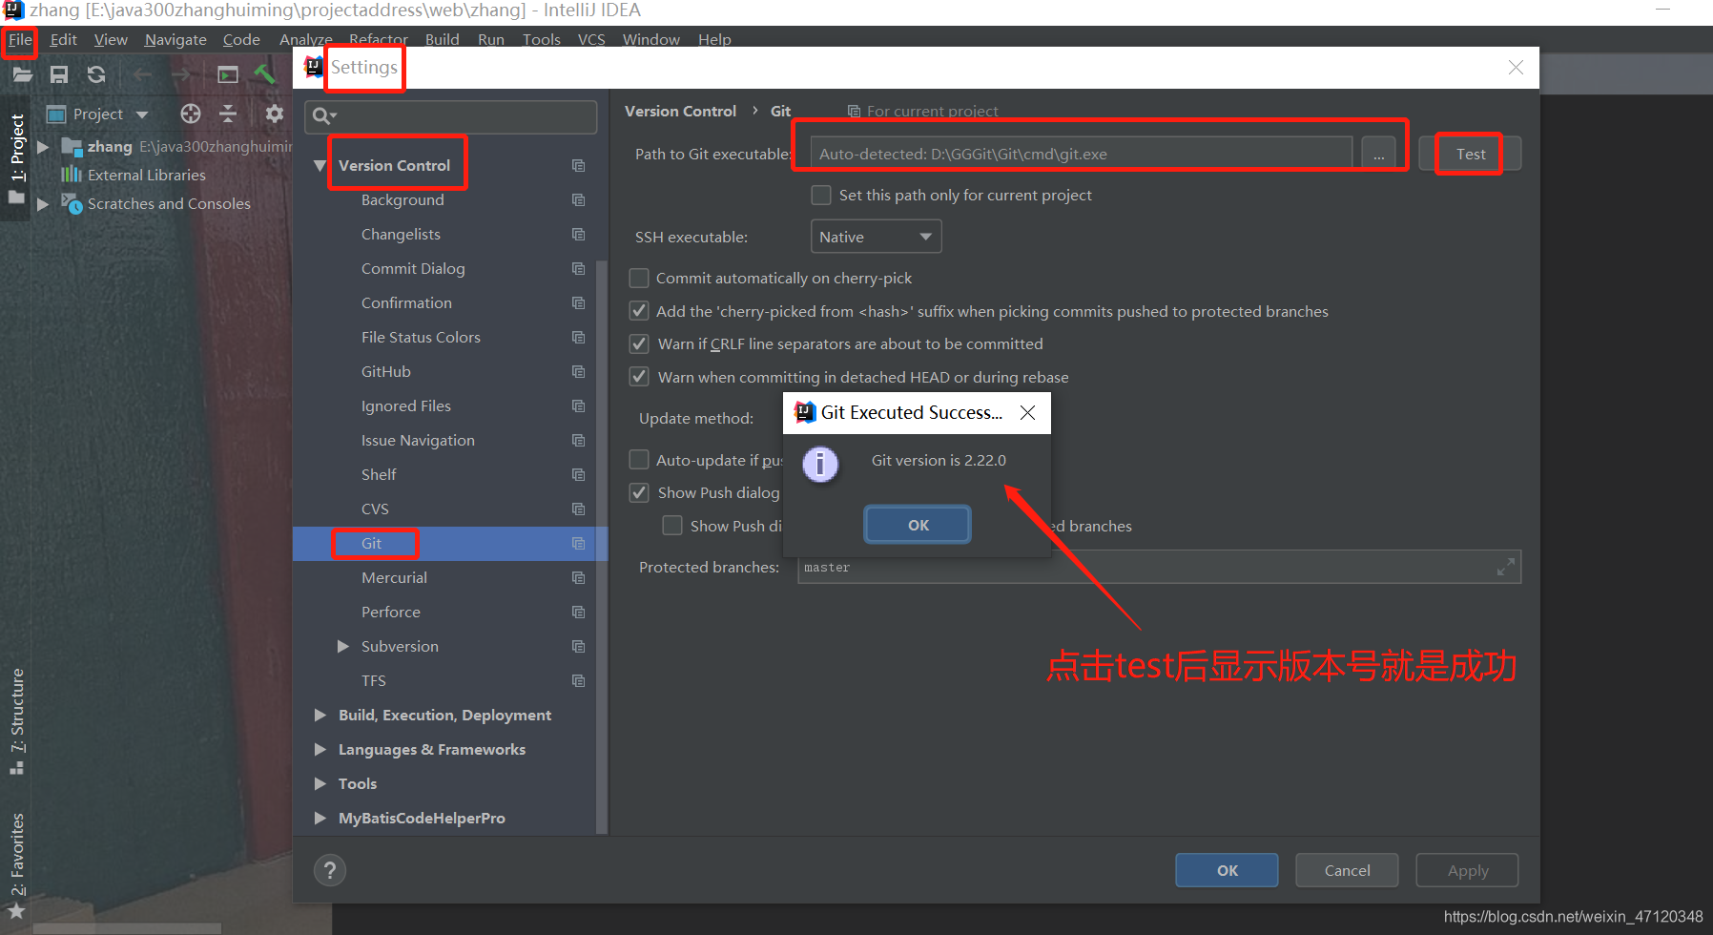The image size is (1713, 935).
Task: Expand 'Scratches and Consoles' tree node
Action: (x=43, y=204)
